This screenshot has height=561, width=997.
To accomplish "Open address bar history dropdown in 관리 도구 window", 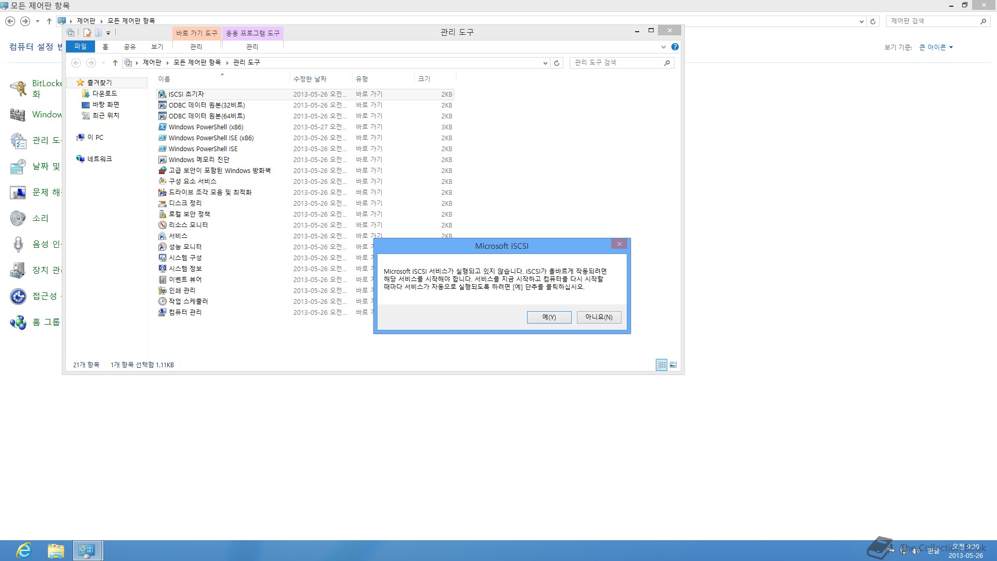I will (x=545, y=63).
